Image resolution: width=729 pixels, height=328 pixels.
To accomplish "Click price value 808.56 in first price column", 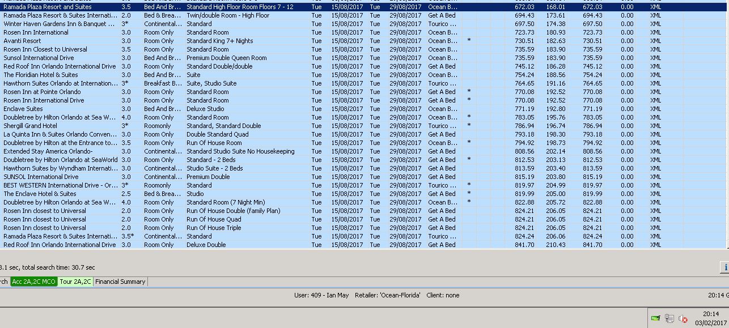I will point(524,151).
